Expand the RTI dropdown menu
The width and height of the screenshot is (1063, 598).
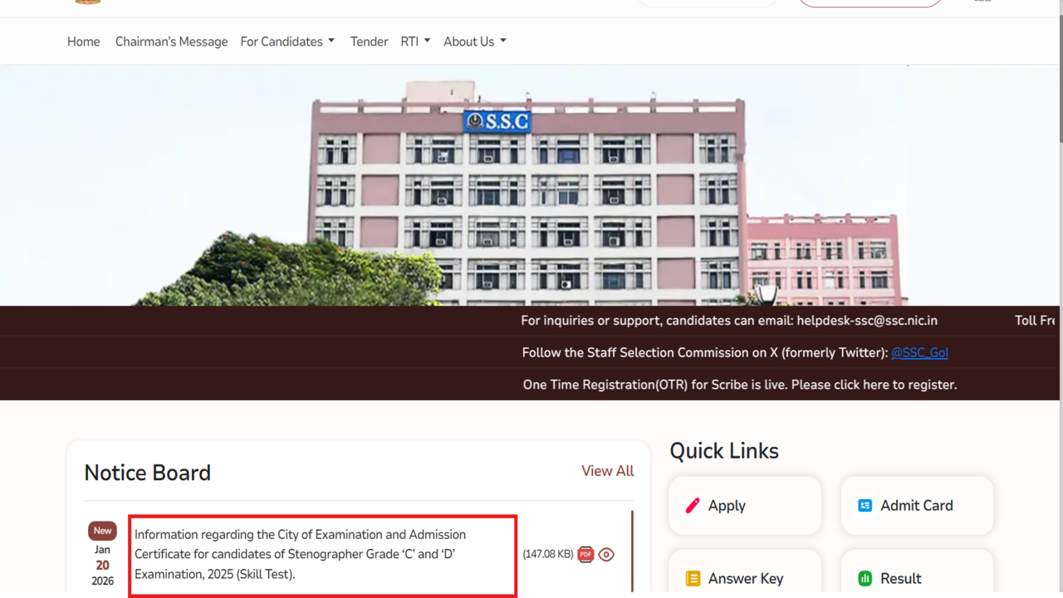click(x=415, y=42)
